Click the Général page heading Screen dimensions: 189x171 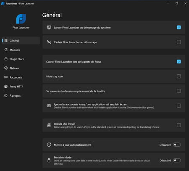pyautogui.click(x=52, y=15)
